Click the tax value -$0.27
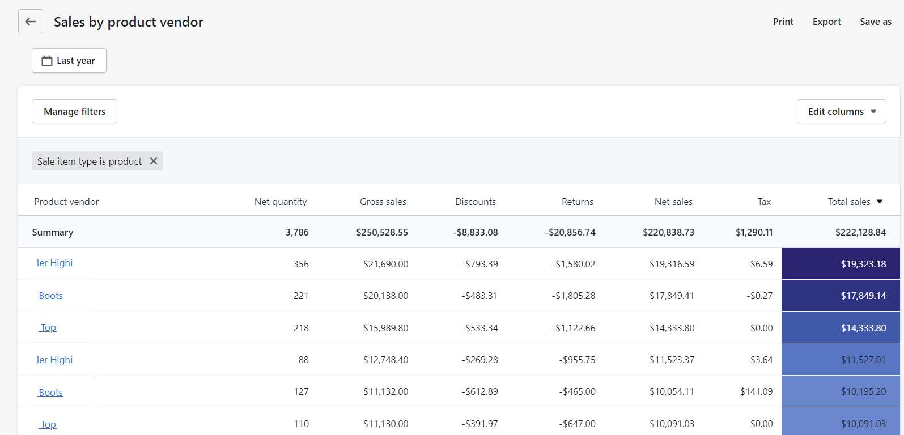This screenshot has height=435, width=904. tap(760, 296)
